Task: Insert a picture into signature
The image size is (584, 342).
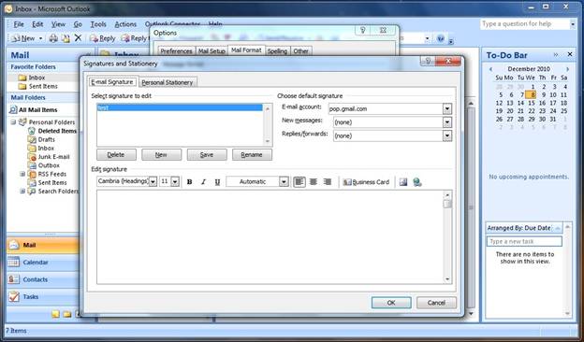Action: 403,182
